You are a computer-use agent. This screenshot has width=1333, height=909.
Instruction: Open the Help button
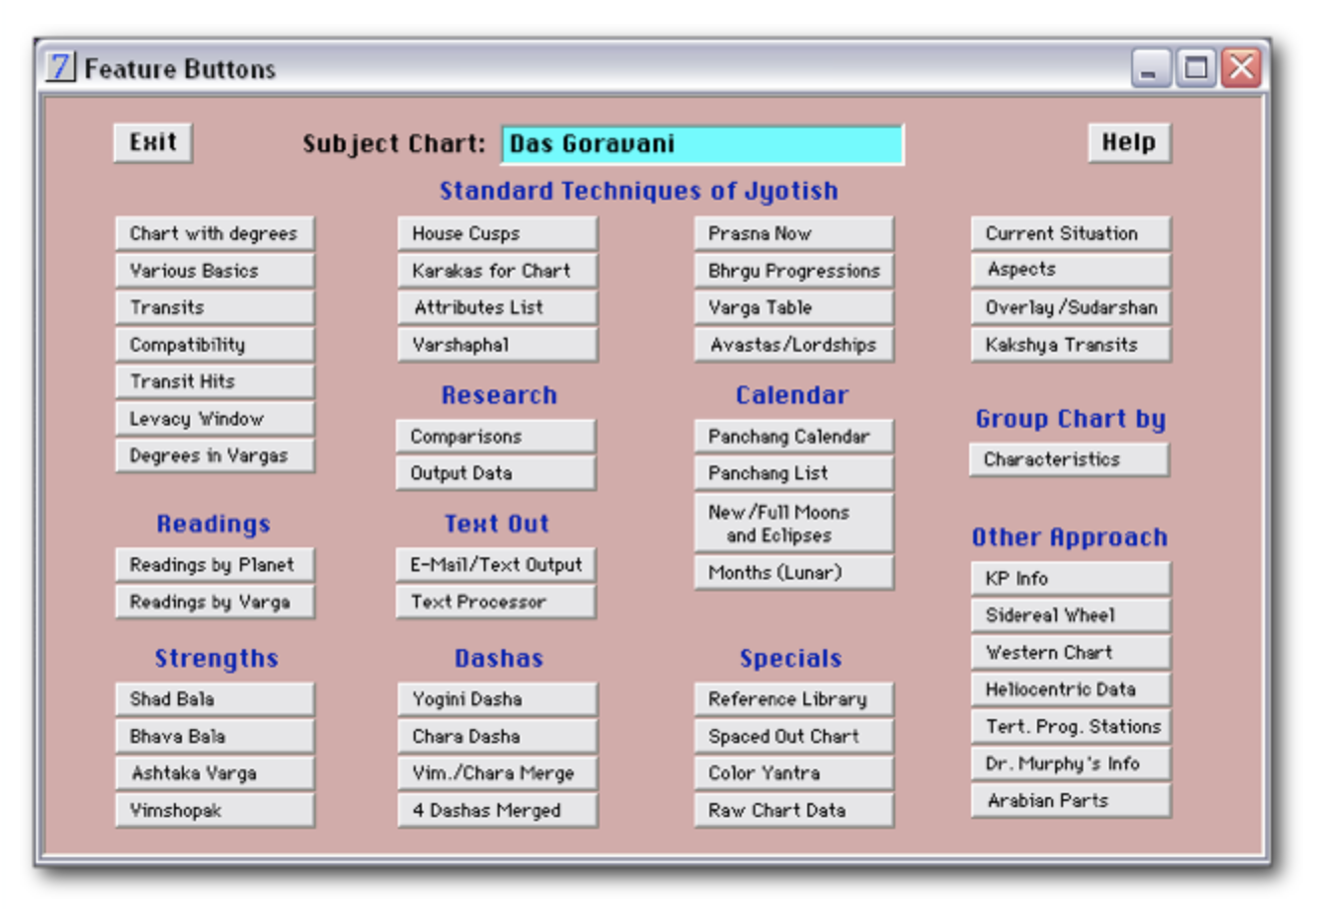(x=1128, y=143)
